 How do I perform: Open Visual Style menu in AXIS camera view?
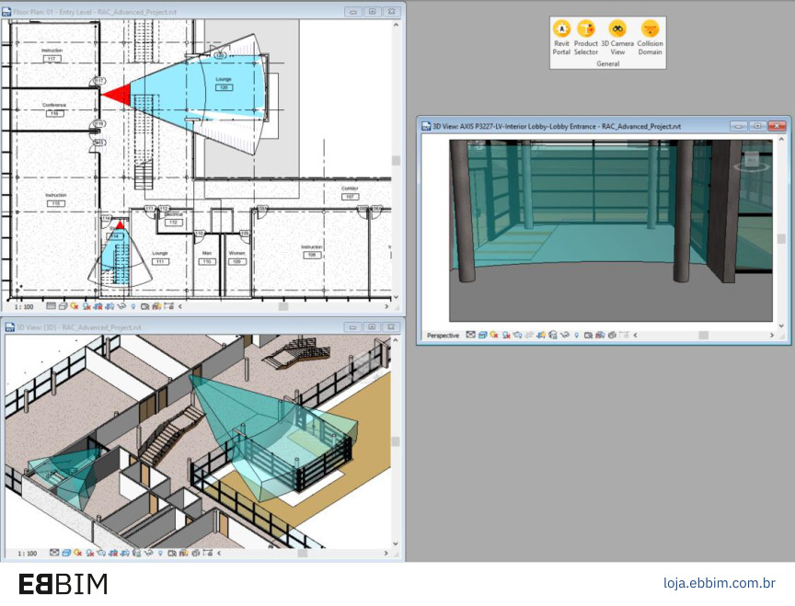(x=482, y=335)
